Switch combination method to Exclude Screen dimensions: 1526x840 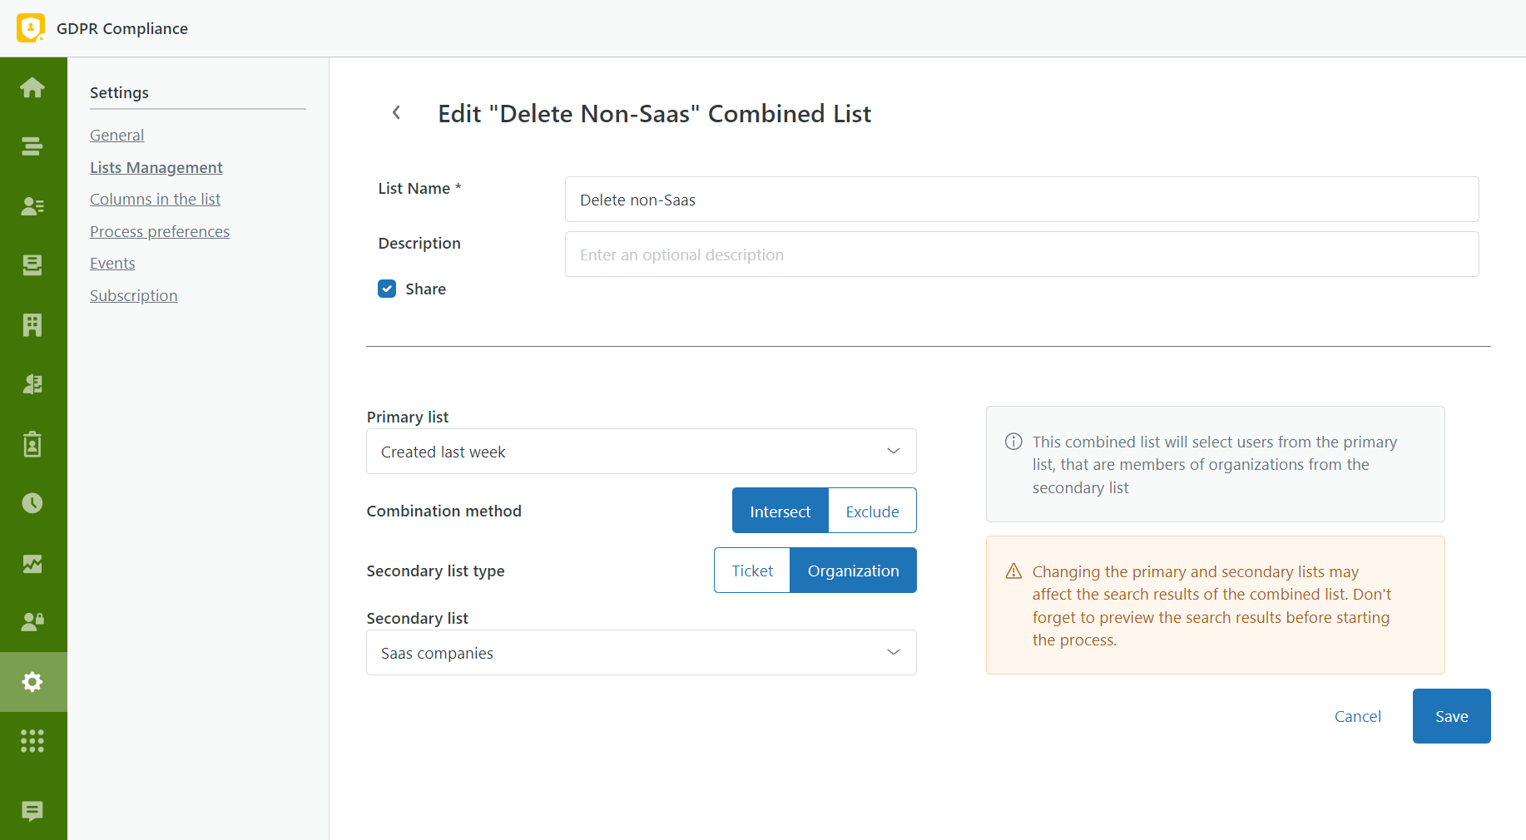pyautogui.click(x=871, y=510)
